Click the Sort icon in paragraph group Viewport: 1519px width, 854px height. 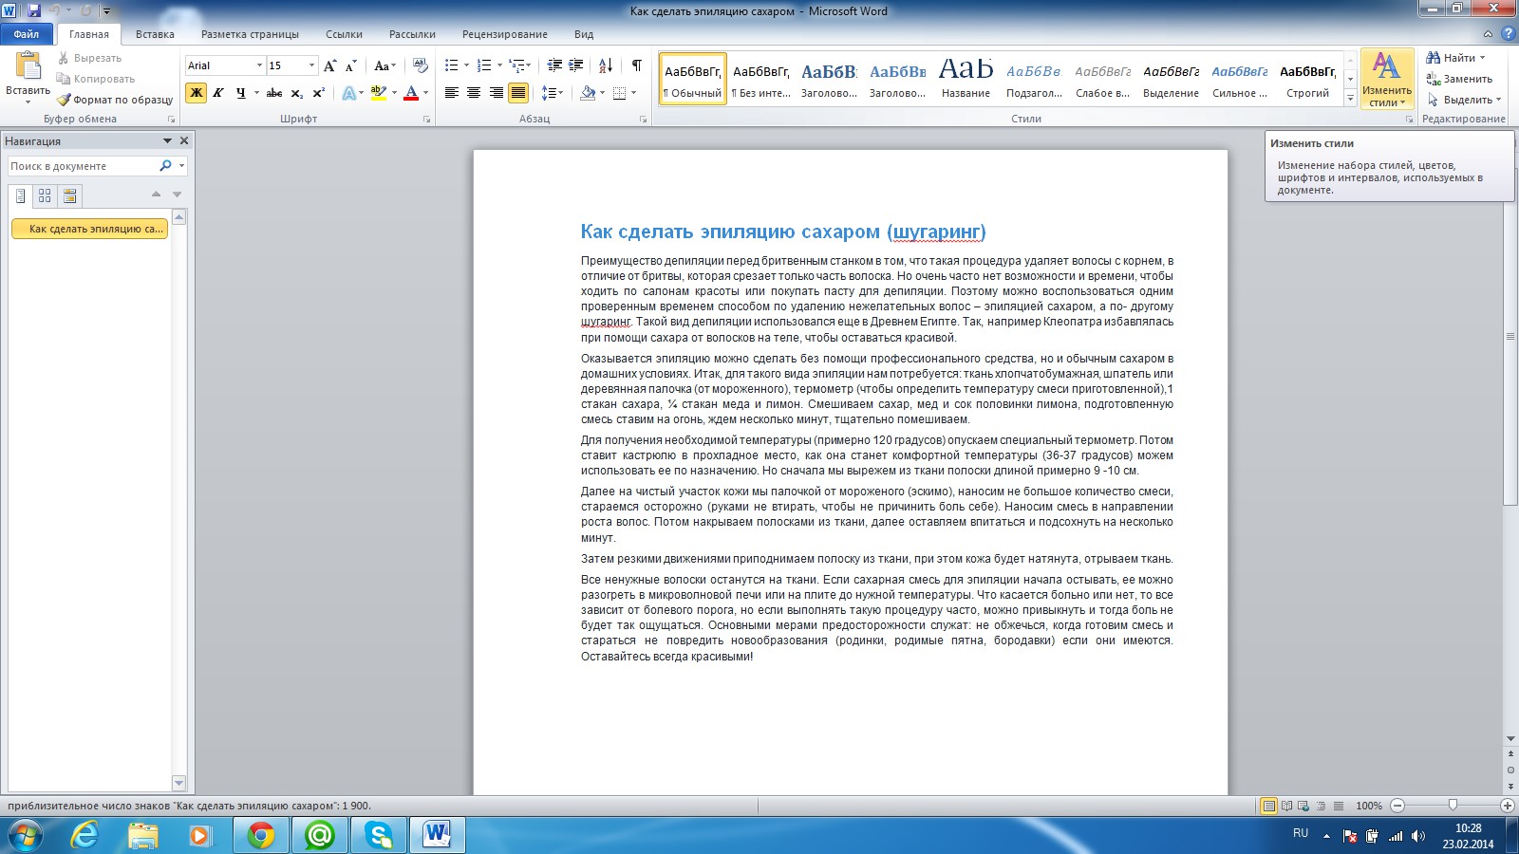(606, 65)
